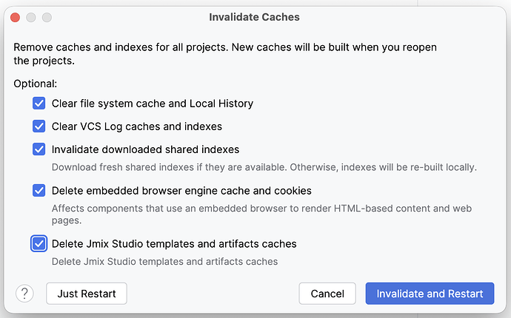Click the greyed-out minimize window button

point(31,17)
